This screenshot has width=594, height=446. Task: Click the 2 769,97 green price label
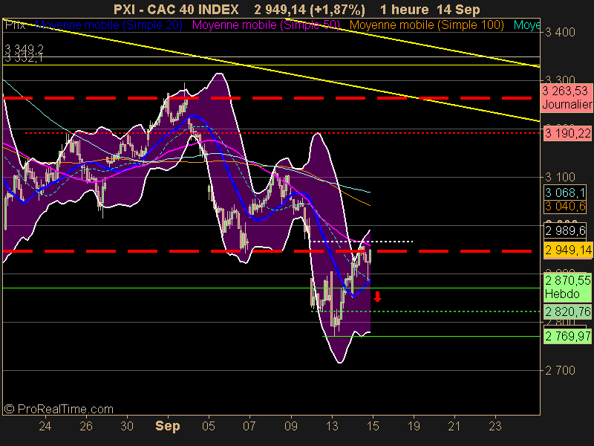tap(568, 336)
